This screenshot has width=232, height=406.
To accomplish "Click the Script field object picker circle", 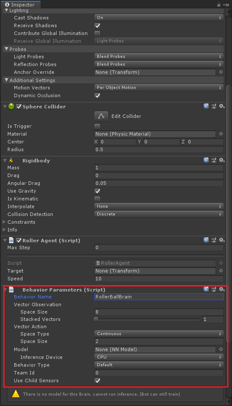I will pyautogui.click(x=221, y=263).
